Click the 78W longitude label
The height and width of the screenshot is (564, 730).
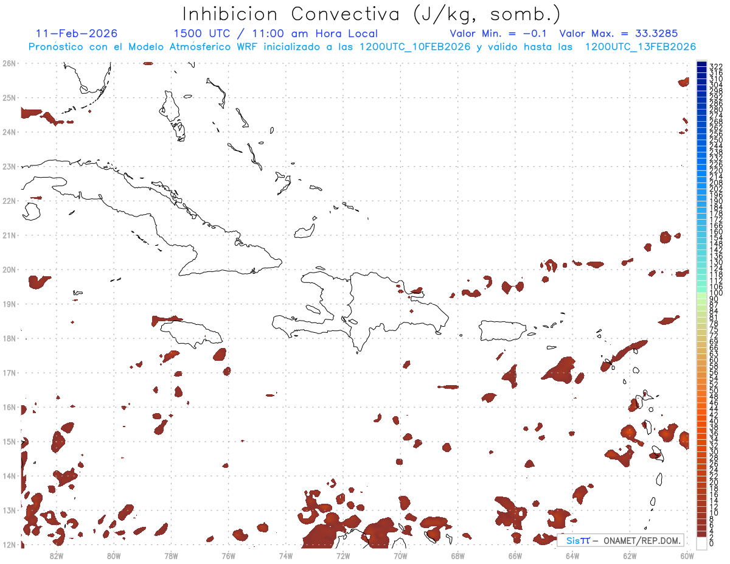click(x=171, y=555)
